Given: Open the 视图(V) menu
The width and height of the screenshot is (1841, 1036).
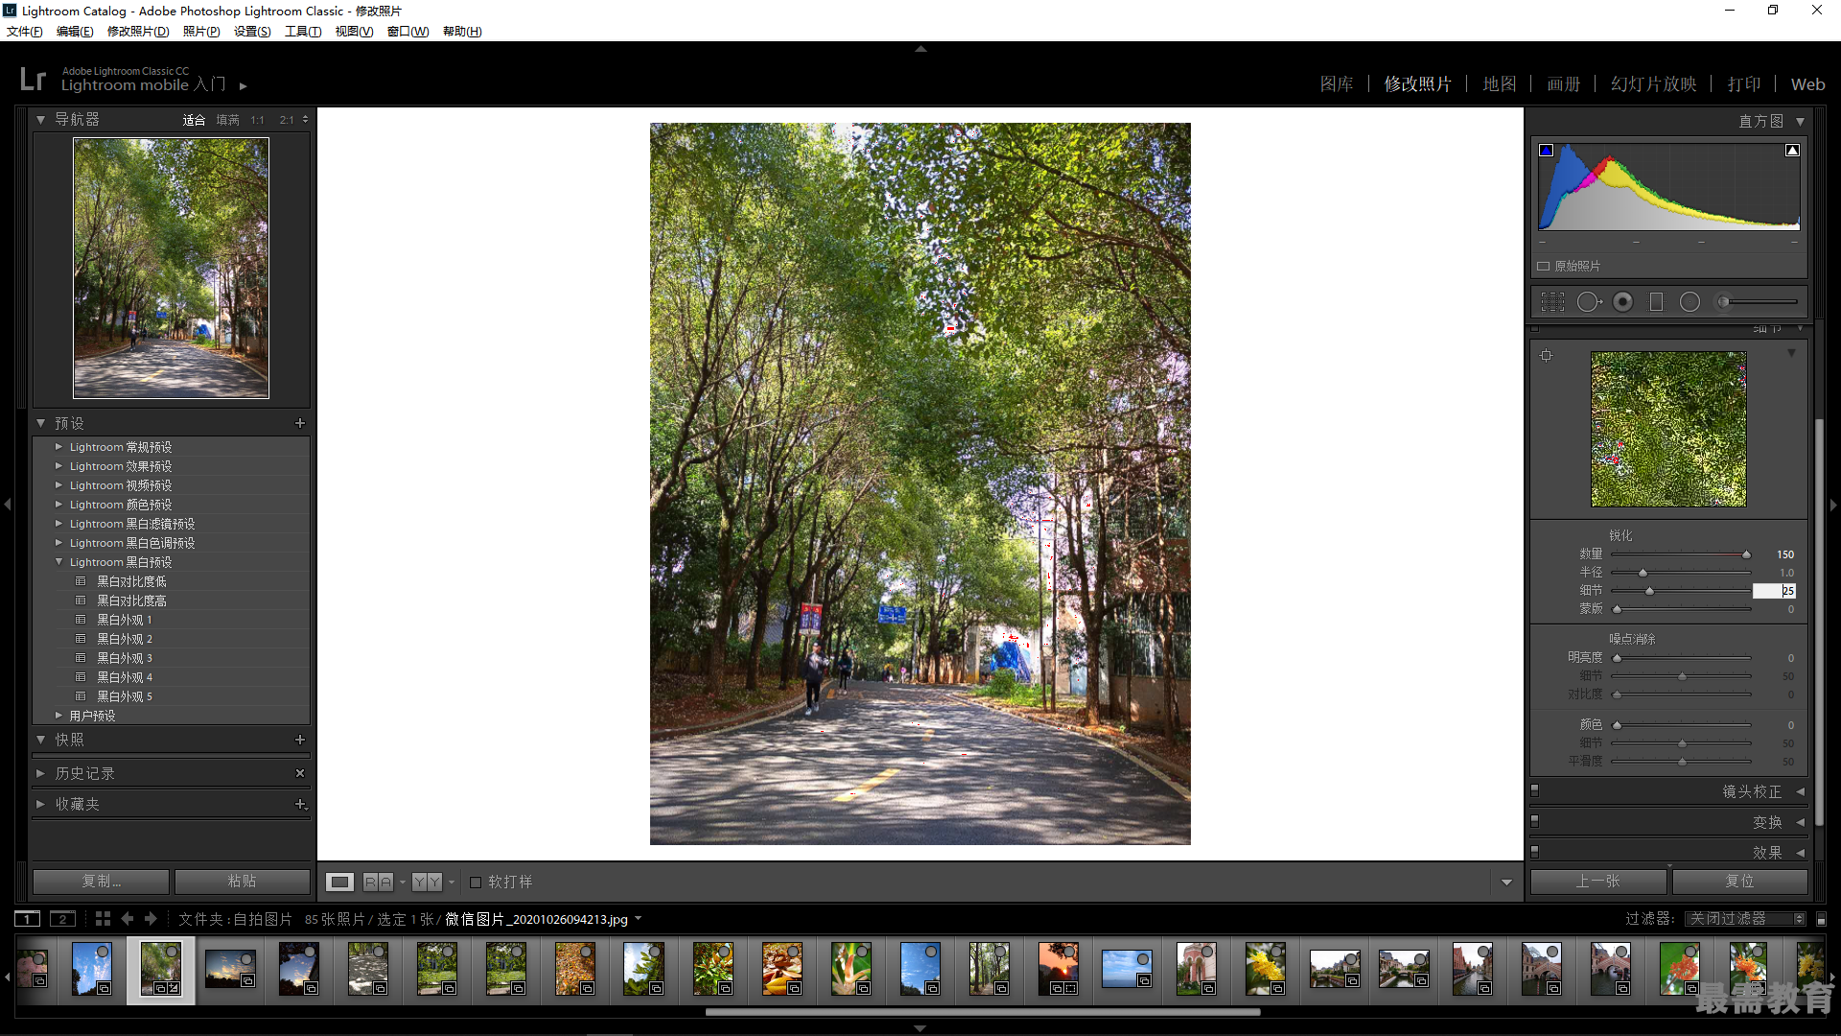Looking at the screenshot, I should [x=354, y=32].
